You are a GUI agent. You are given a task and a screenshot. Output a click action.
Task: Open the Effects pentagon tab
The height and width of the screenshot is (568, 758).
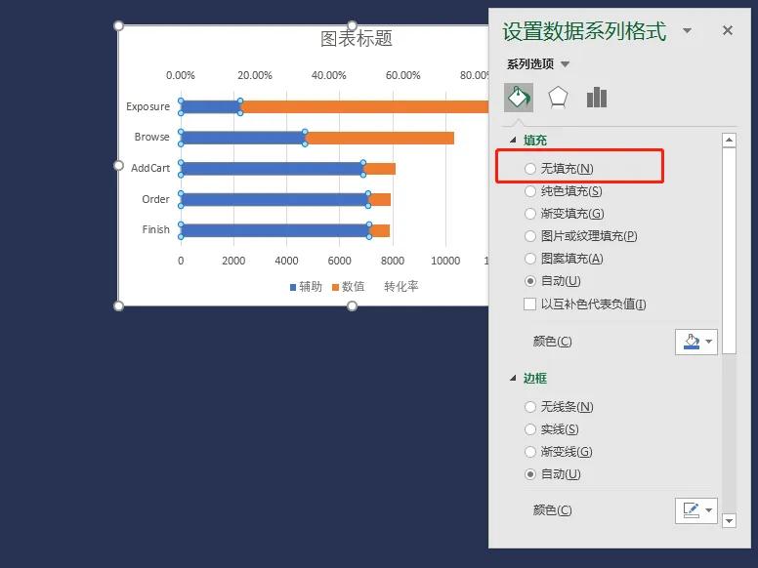coord(558,98)
